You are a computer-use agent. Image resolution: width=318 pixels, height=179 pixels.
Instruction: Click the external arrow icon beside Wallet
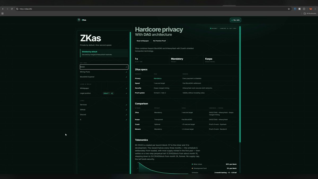point(126,67)
